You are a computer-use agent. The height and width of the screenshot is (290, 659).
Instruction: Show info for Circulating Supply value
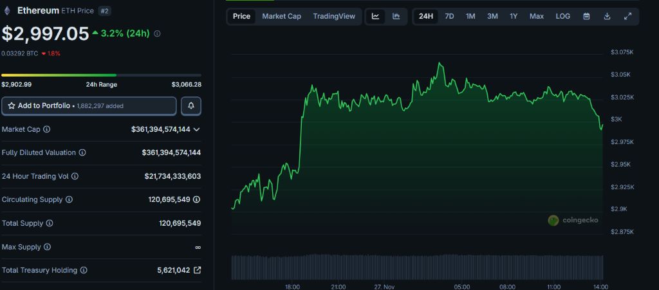pos(196,199)
